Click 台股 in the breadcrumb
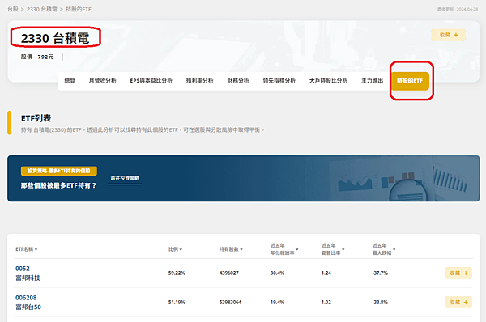The width and height of the screenshot is (486, 322). tap(13, 9)
